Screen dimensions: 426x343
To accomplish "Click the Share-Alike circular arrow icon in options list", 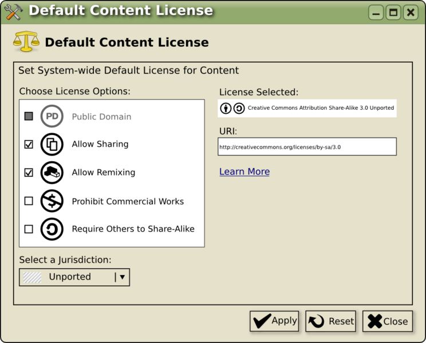I will 52,229.
